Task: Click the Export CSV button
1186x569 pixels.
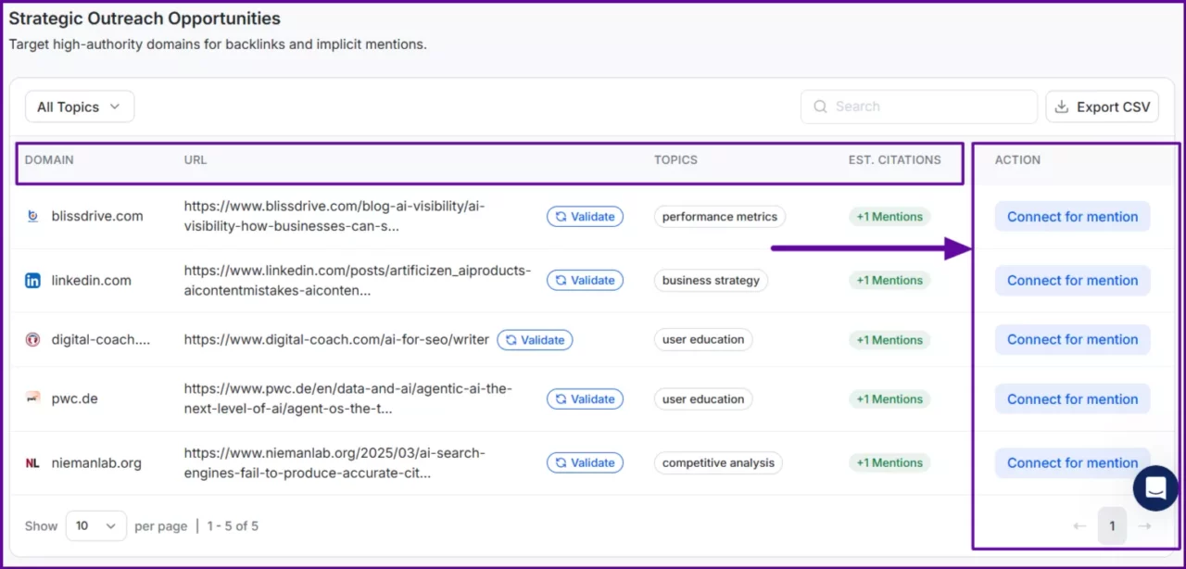Action: click(1102, 106)
